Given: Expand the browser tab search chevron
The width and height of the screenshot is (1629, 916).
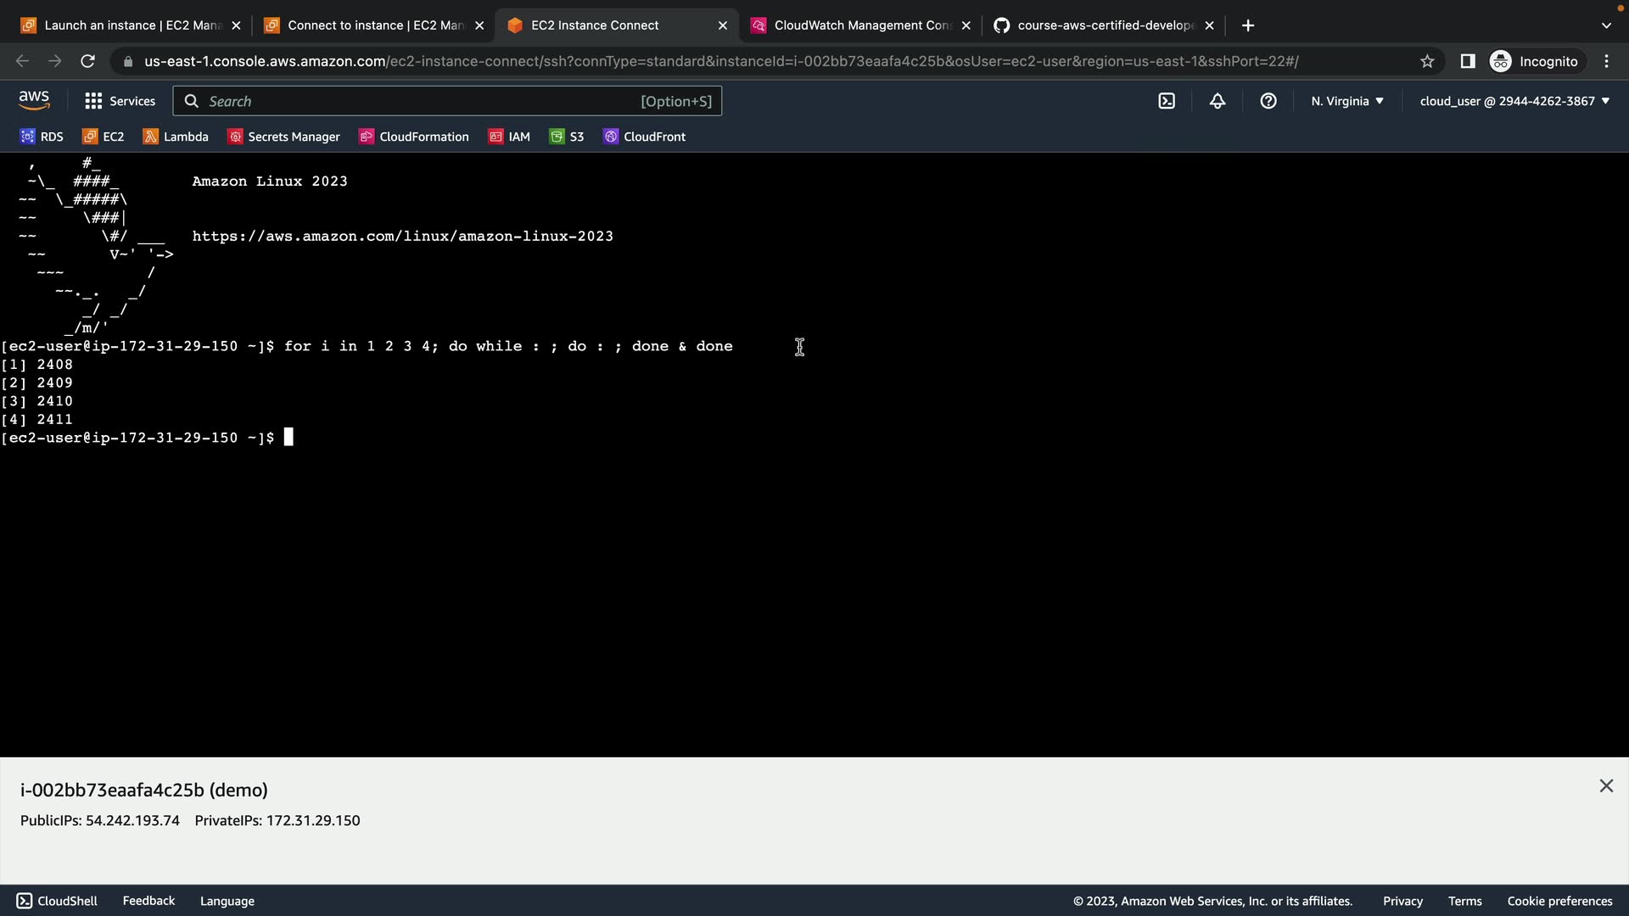Looking at the screenshot, I should click(x=1605, y=25).
